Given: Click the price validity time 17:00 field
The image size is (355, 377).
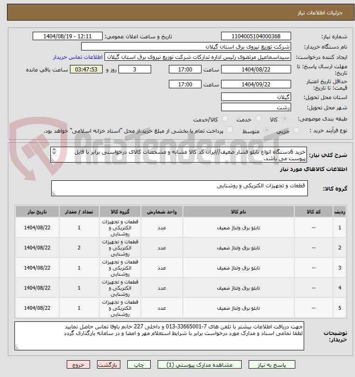Looking at the screenshot, I should click(x=185, y=85).
